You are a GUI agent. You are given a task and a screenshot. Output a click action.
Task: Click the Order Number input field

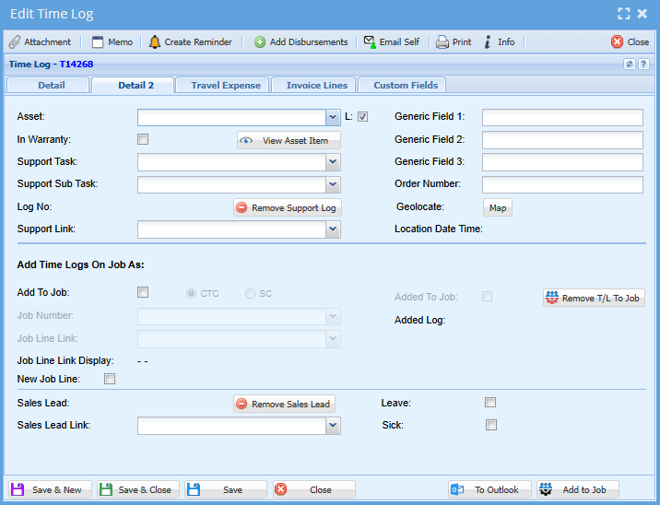561,184
